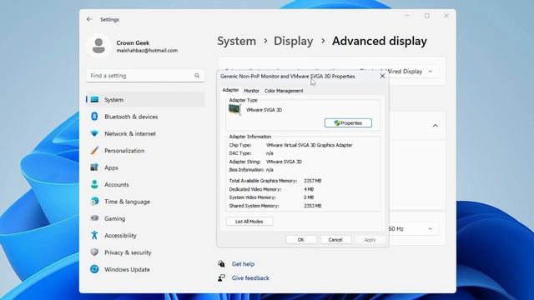
Task: Click the System breadcrumb
Action: [x=237, y=41]
